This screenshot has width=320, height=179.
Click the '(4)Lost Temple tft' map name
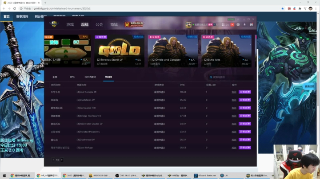point(87,92)
